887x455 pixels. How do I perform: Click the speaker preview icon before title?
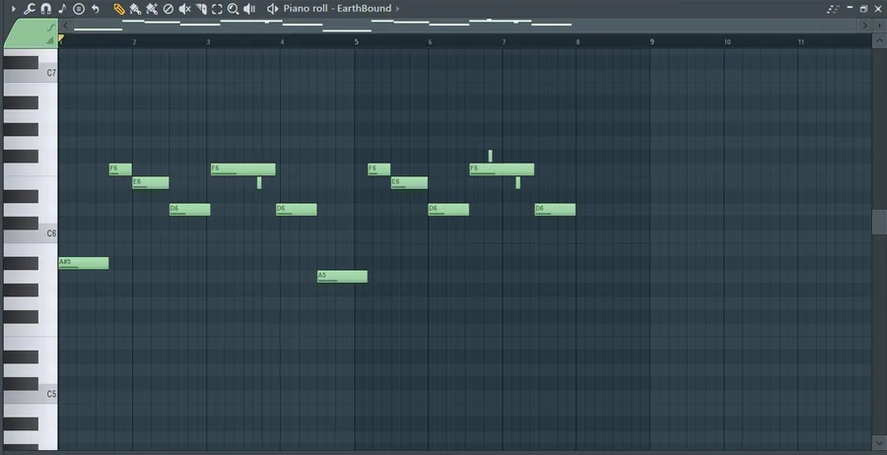click(x=273, y=9)
